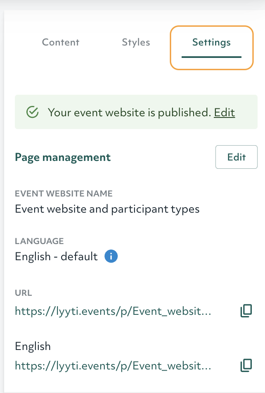Screen dimensions: 265x393
Task: Click 'Your event website is published' message
Action: tap(129, 113)
